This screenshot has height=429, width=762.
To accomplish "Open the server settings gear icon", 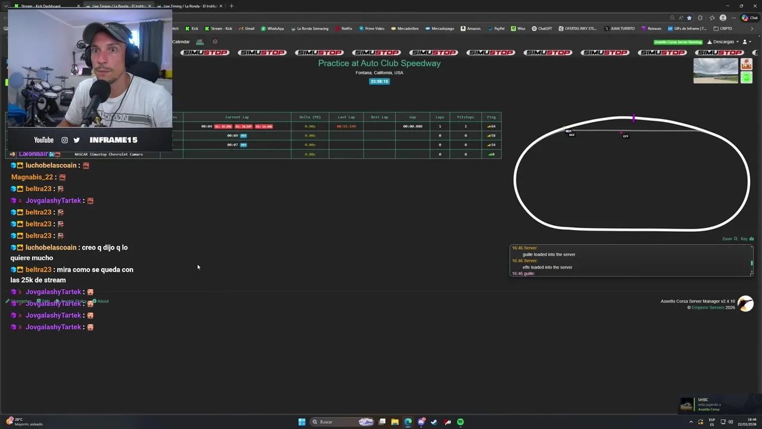I will point(215,42).
